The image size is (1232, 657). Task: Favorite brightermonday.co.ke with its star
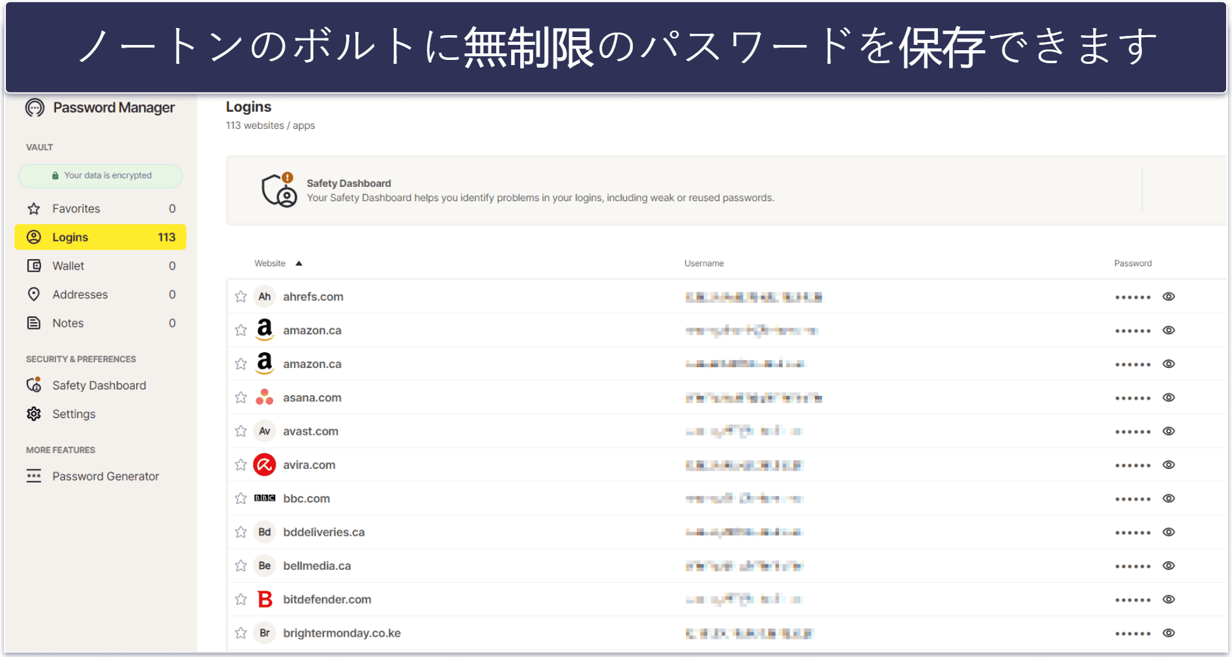[241, 633]
